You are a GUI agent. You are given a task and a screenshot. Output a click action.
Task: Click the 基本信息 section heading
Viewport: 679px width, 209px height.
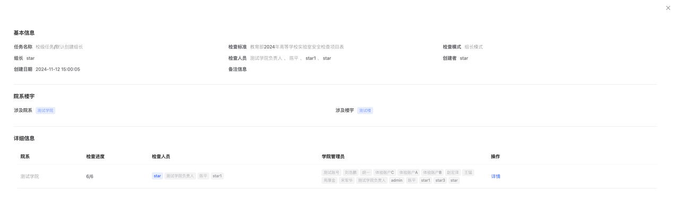click(24, 33)
